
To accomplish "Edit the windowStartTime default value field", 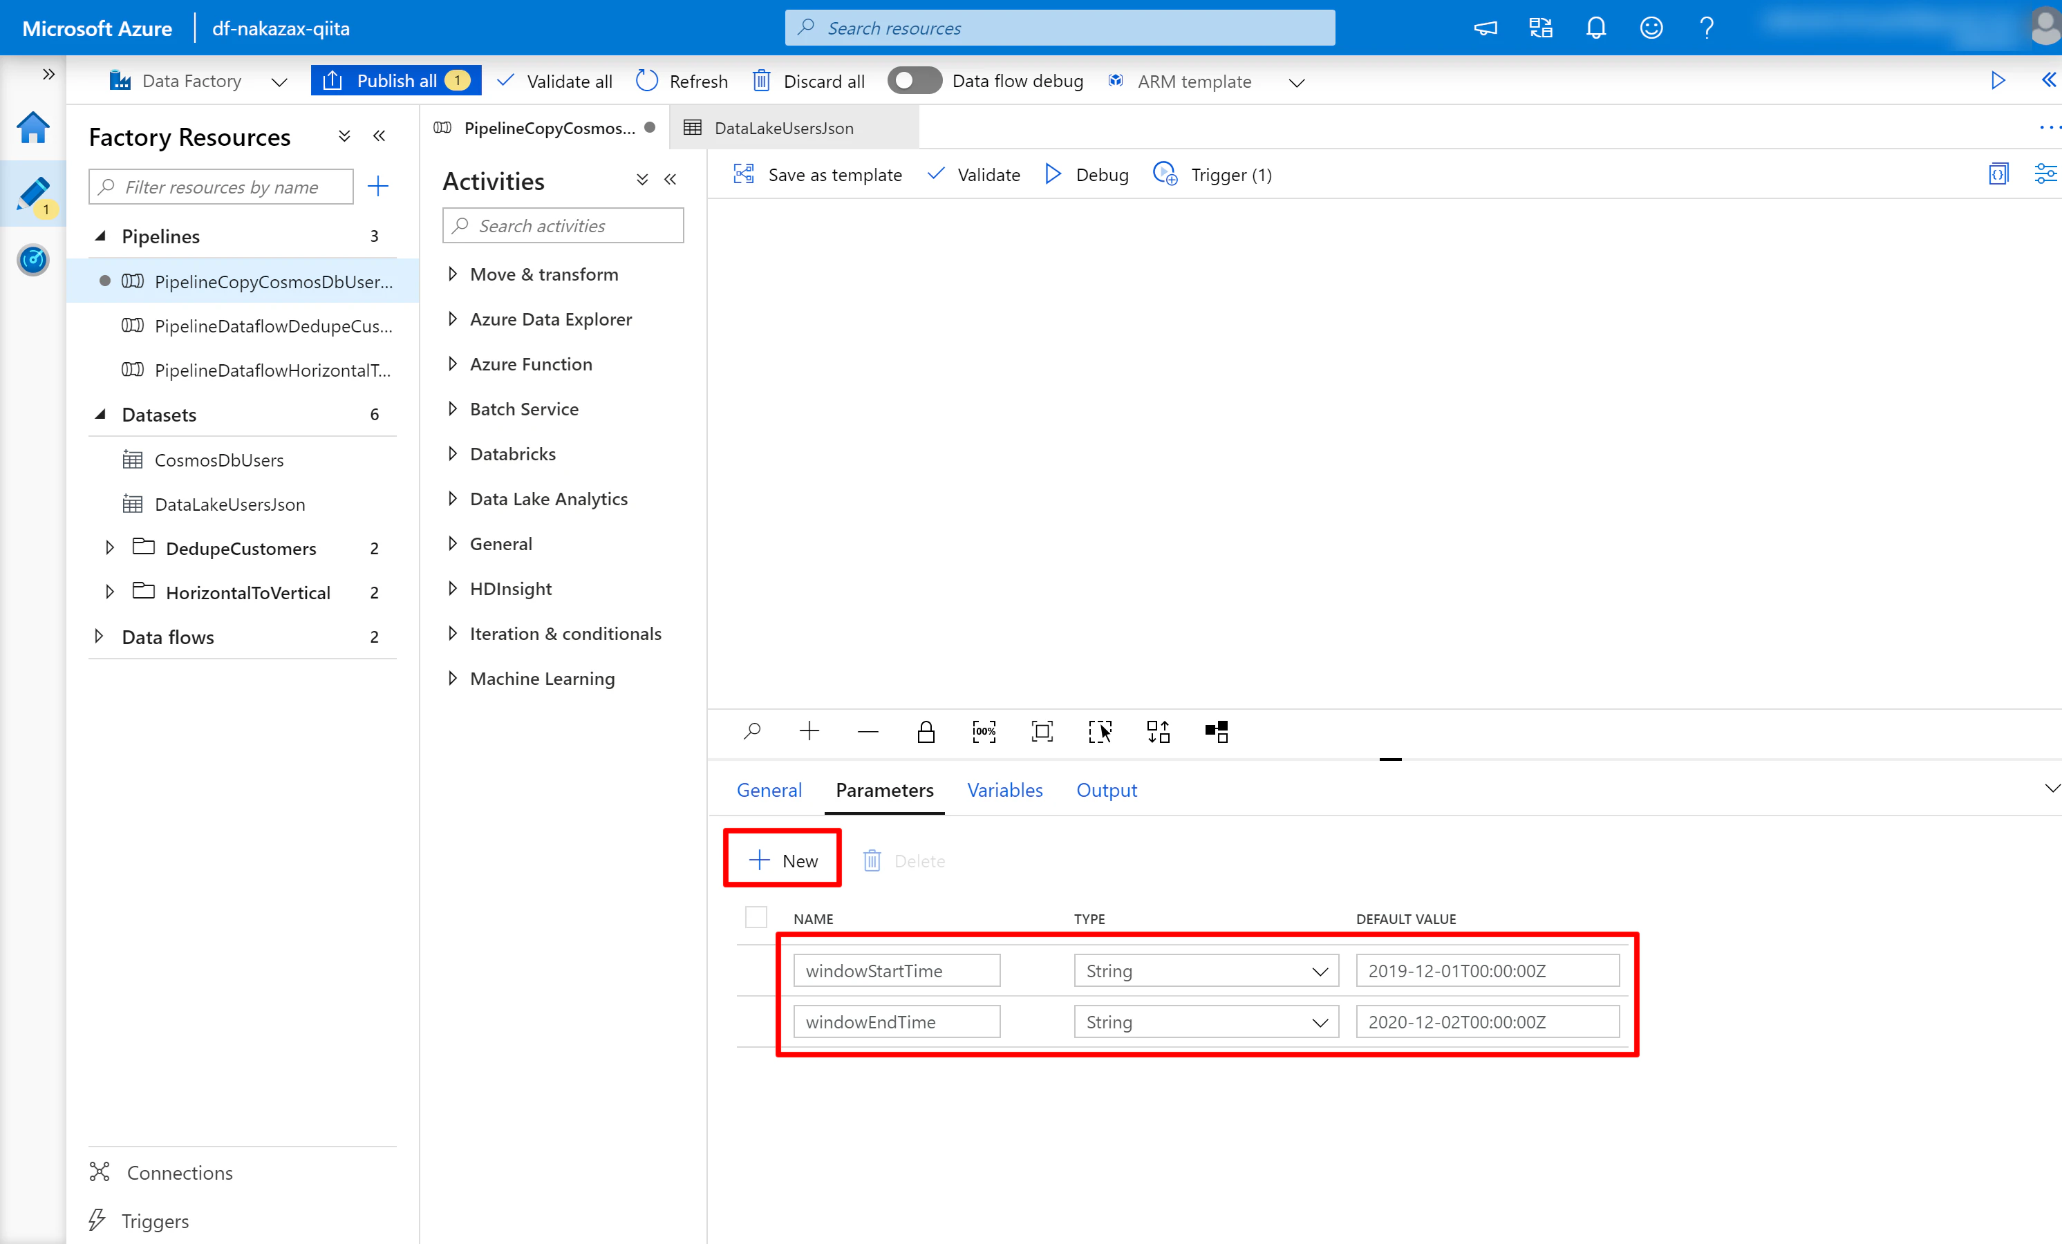I will (1487, 970).
